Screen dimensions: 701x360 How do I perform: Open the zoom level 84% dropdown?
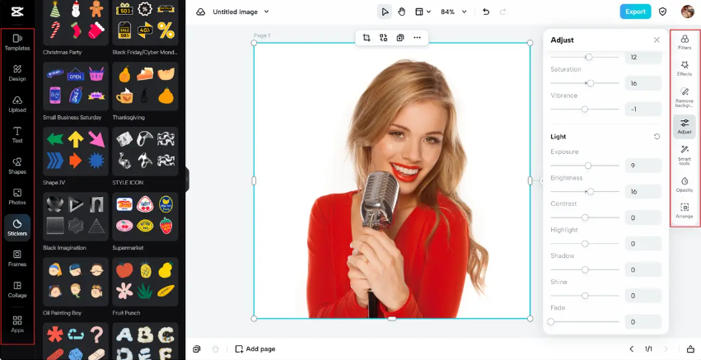point(453,12)
